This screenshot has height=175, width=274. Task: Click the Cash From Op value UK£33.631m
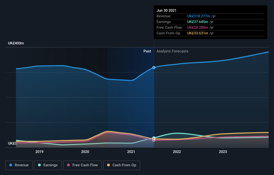click(198, 33)
